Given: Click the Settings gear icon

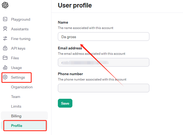Looking at the screenshot, I should click(x=5, y=77).
